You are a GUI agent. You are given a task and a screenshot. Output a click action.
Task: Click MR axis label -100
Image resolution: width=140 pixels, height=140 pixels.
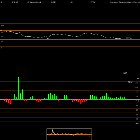tap(137, 123)
